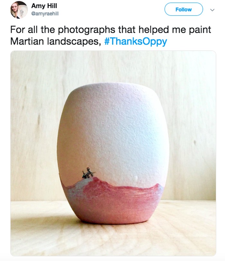Click the word "paint" in the tweet
Screen dimensions: 225x261
(x=200, y=30)
